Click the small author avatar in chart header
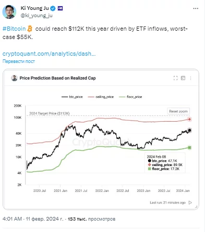 pyautogui.click(x=14, y=78)
